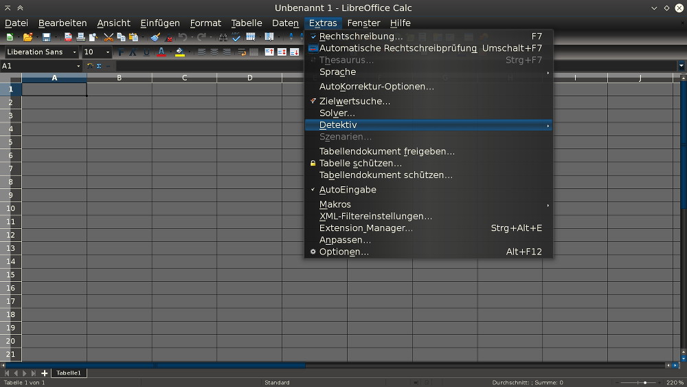The height and width of the screenshot is (387, 687).
Task: Open Optionen... from the menu
Action: click(x=429, y=252)
